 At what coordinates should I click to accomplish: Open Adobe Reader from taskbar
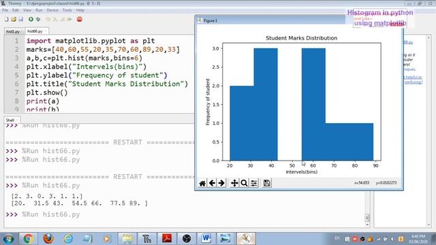[167, 239]
